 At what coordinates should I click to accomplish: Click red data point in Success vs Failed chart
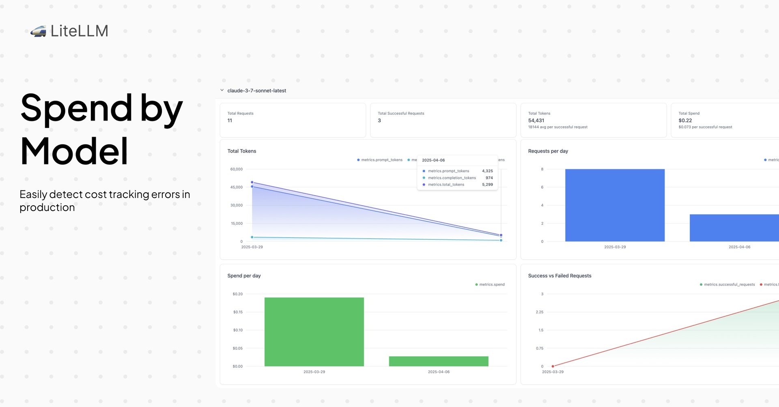553,366
